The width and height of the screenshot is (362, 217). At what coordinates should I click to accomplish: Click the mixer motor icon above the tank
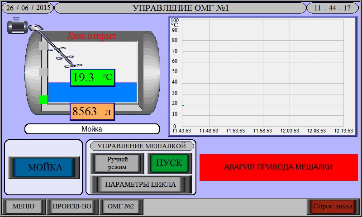coord(18,25)
